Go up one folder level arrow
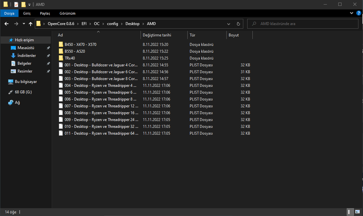 (31, 24)
